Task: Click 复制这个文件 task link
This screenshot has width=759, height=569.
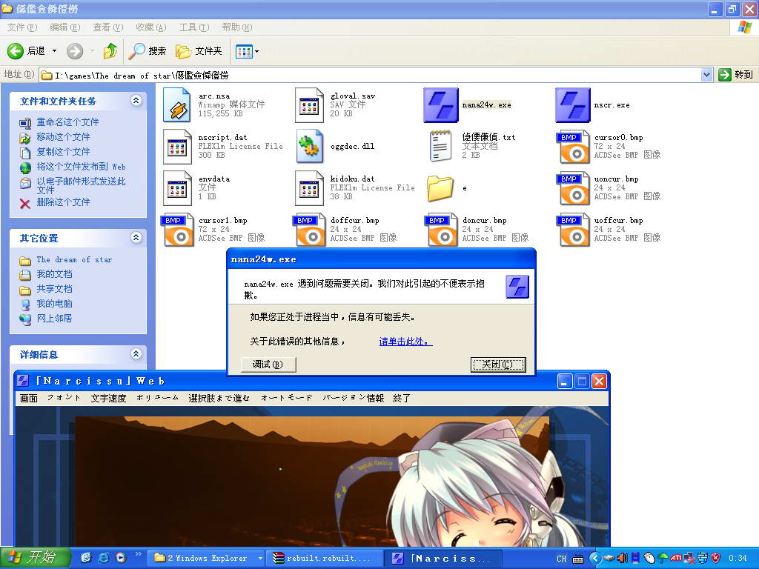Action: (x=63, y=151)
